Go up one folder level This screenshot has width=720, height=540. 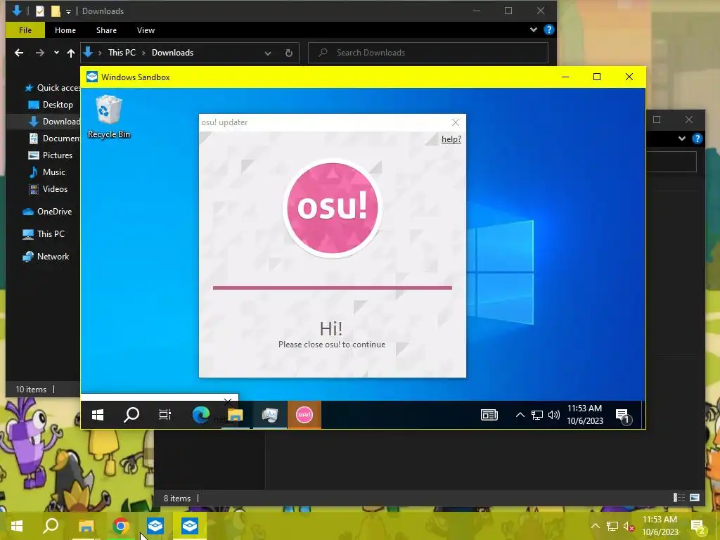click(x=71, y=53)
